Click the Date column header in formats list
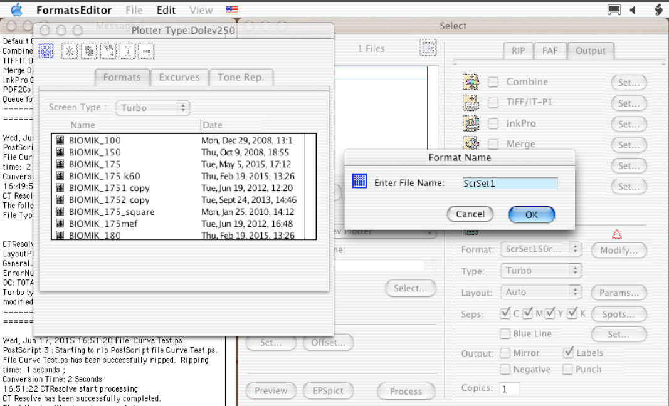Screen dimensions: 669x406 pyautogui.click(x=213, y=125)
